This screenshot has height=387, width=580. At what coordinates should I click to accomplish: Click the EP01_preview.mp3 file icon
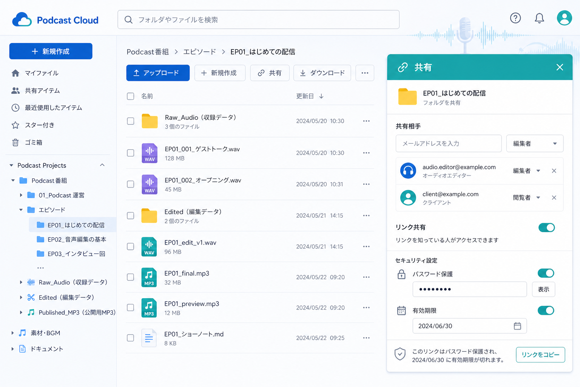click(149, 308)
